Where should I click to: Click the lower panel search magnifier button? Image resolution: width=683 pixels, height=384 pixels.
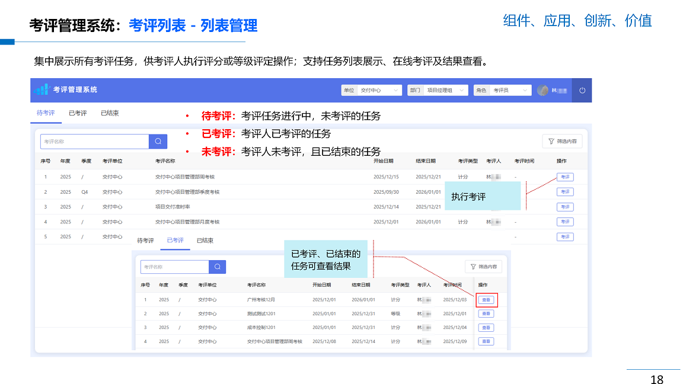coord(218,267)
